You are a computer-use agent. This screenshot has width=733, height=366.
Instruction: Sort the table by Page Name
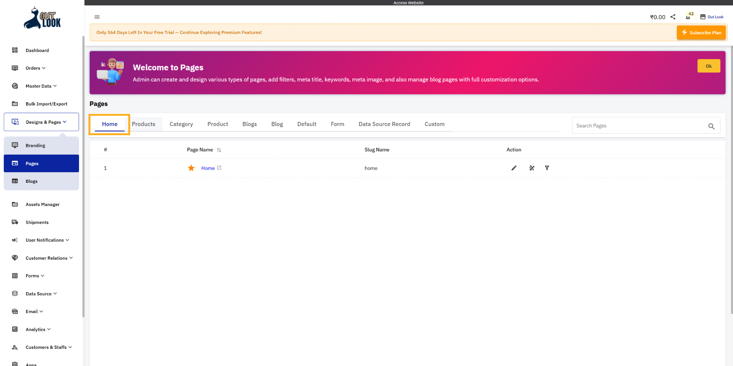pos(219,150)
